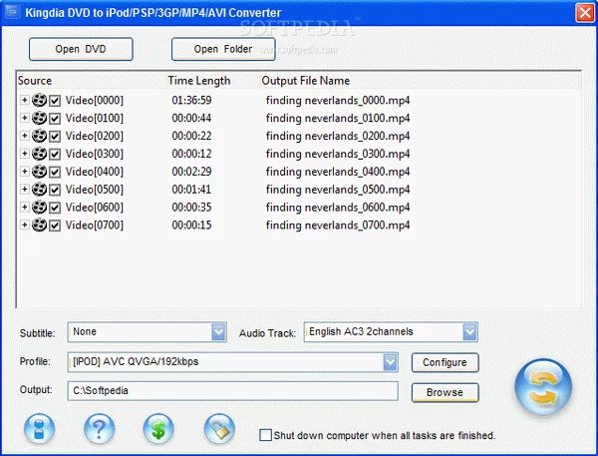Expand the Video[0100] tree node
This screenshot has width=598, height=456.
pyautogui.click(x=24, y=118)
